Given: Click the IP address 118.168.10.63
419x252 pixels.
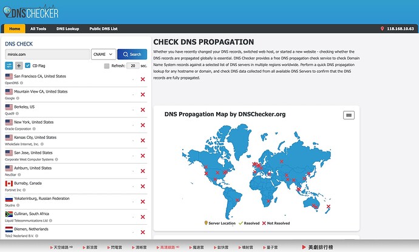Looking at the screenshot, I should pyautogui.click(x=400, y=28).
